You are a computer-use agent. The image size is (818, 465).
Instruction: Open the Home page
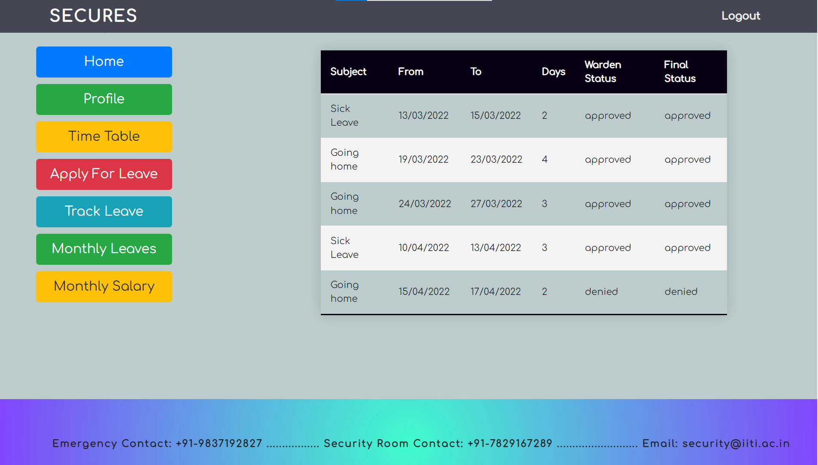103,62
